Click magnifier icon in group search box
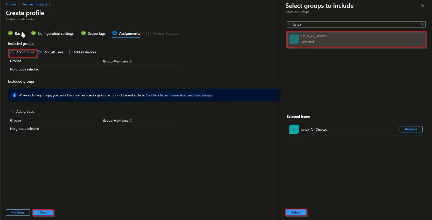This screenshot has height=220, width=432. [x=290, y=24]
